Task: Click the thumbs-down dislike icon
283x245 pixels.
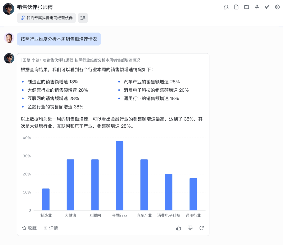Action: 190,228
